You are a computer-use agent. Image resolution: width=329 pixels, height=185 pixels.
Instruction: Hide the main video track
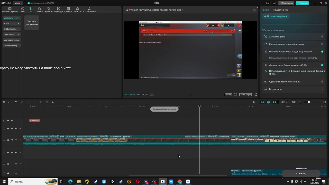(12, 140)
